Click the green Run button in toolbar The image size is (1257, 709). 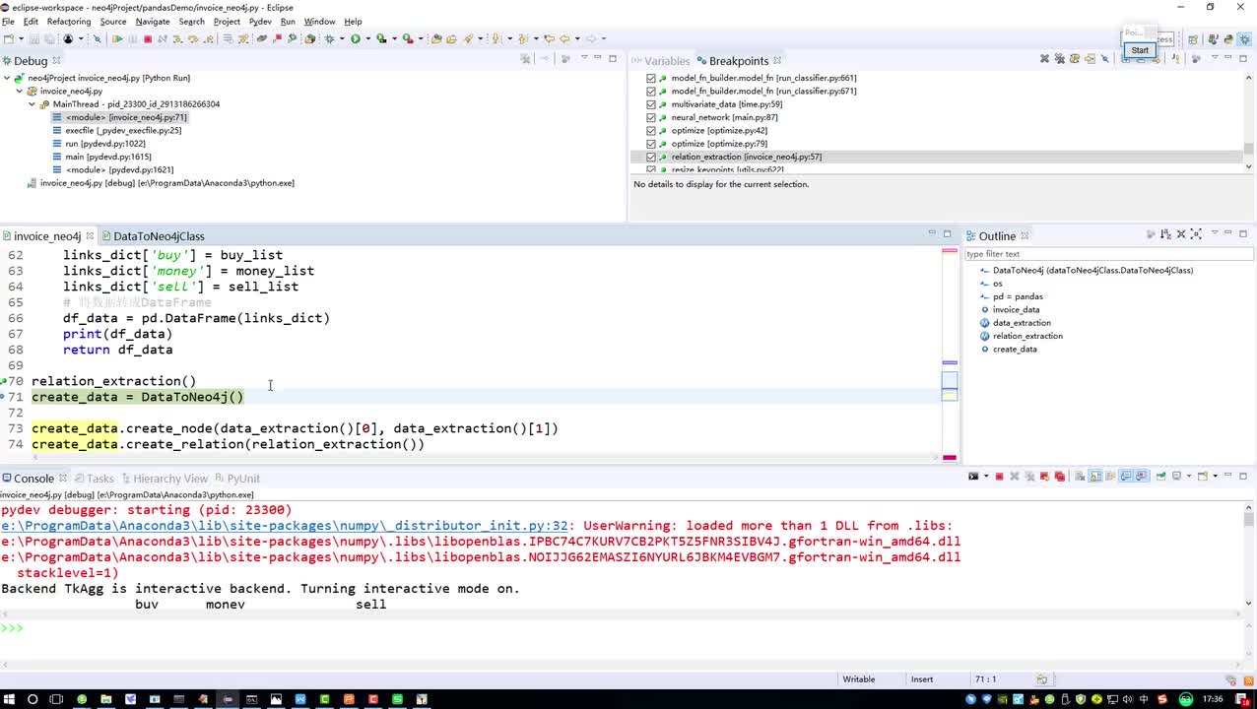pos(355,39)
